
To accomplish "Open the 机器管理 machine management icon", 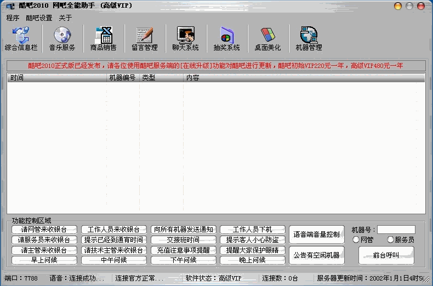I will coord(309,39).
